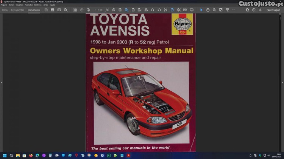Screen dimensions: 284x159
Task: Click the Save file icon
Action: 46,10
